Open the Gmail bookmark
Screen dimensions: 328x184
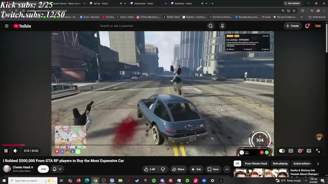(x=266, y=17)
